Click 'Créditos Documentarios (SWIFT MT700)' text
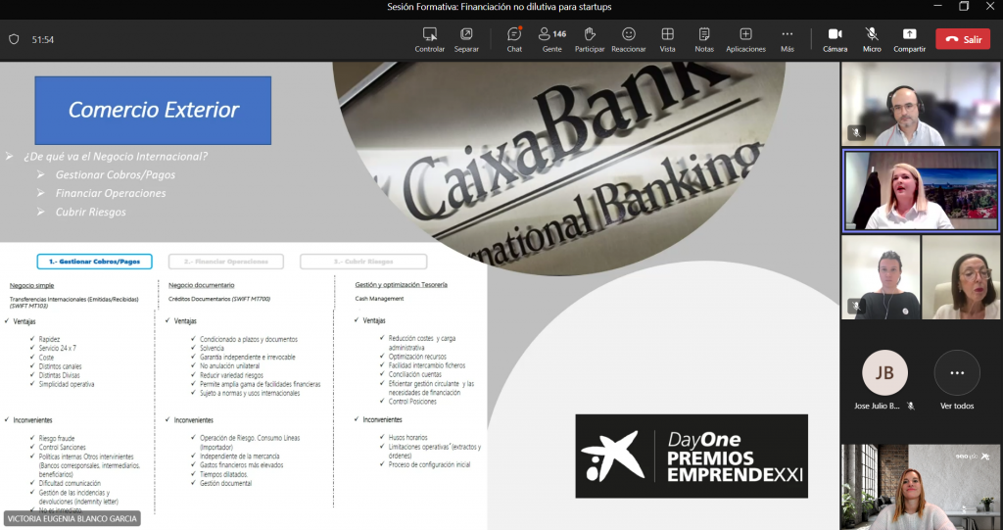 coord(219,299)
